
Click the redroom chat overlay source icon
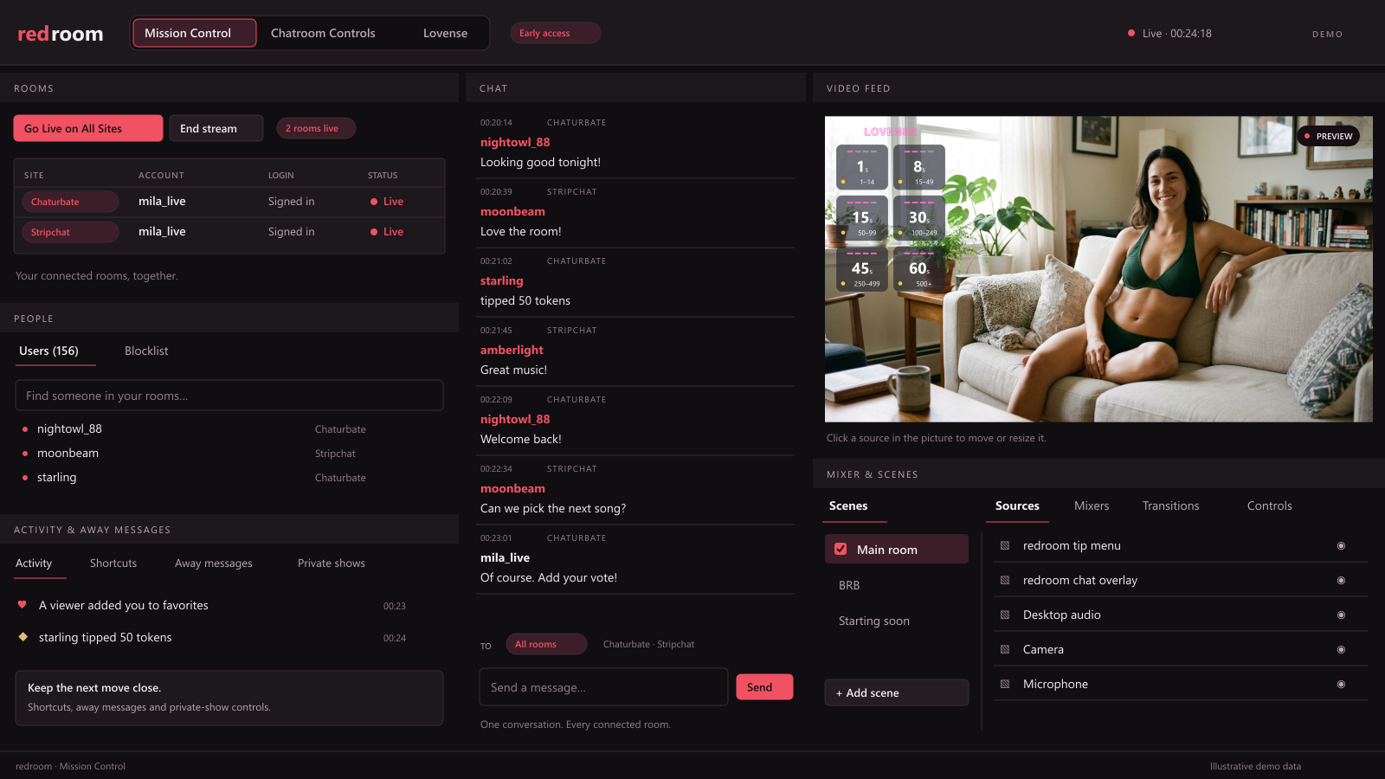(1005, 581)
